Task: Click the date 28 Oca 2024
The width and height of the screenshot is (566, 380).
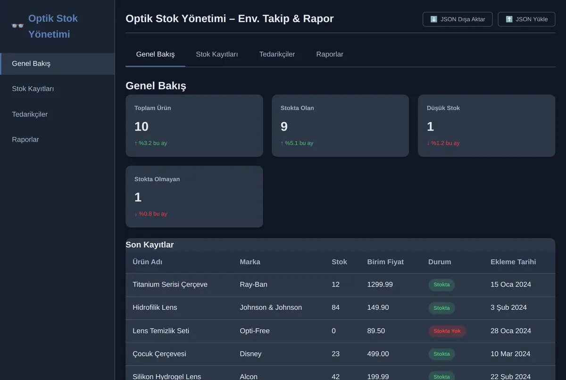Action: point(511,331)
